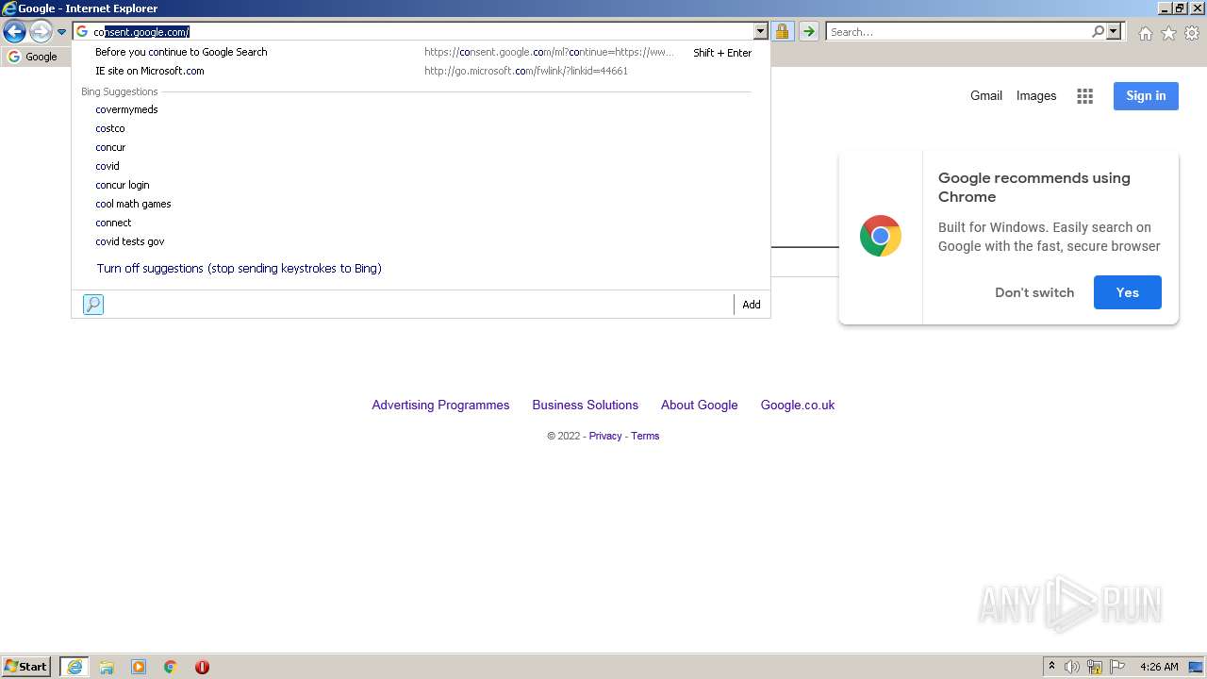
Task: Open the Tools gear icon
Action: [1192, 33]
